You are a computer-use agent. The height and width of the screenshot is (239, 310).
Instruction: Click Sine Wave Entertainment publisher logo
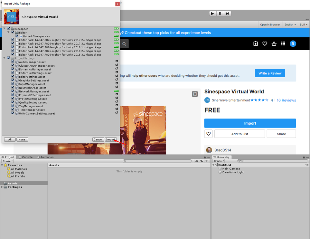[207, 100]
